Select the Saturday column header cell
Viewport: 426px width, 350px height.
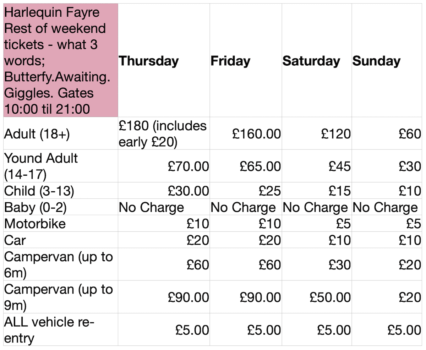pos(317,60)
